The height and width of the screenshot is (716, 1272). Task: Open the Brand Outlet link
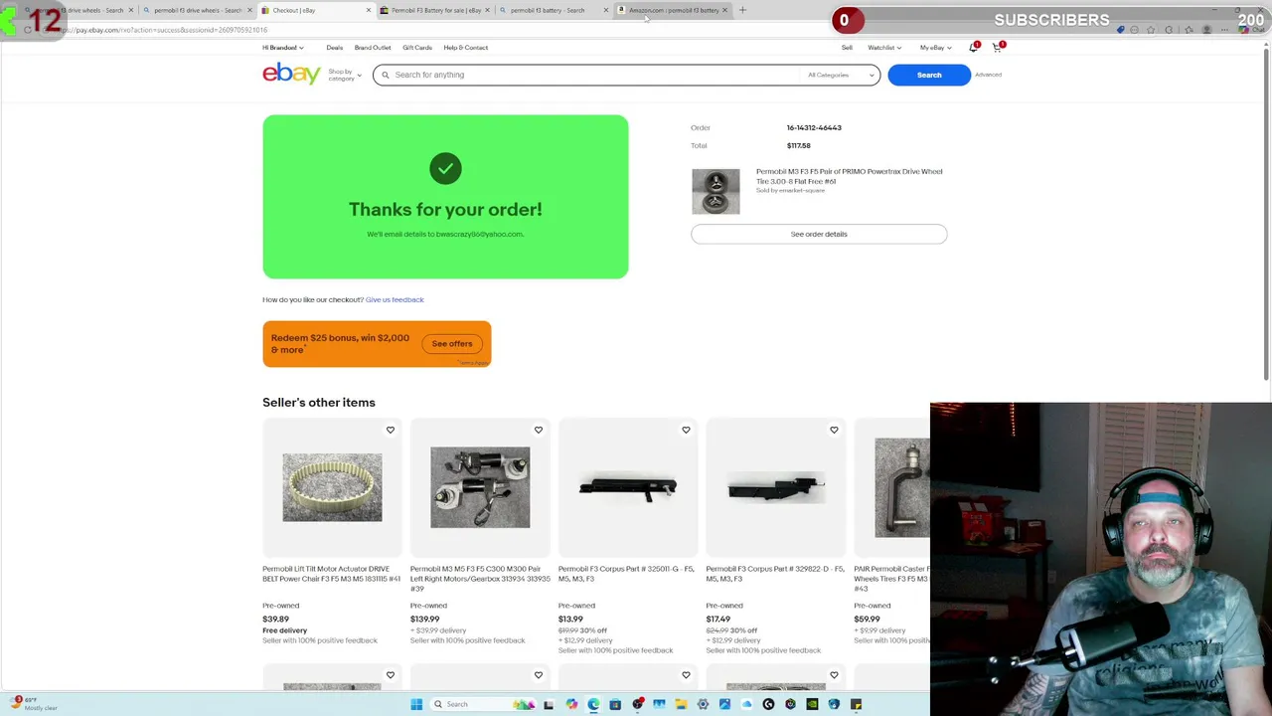373,48
